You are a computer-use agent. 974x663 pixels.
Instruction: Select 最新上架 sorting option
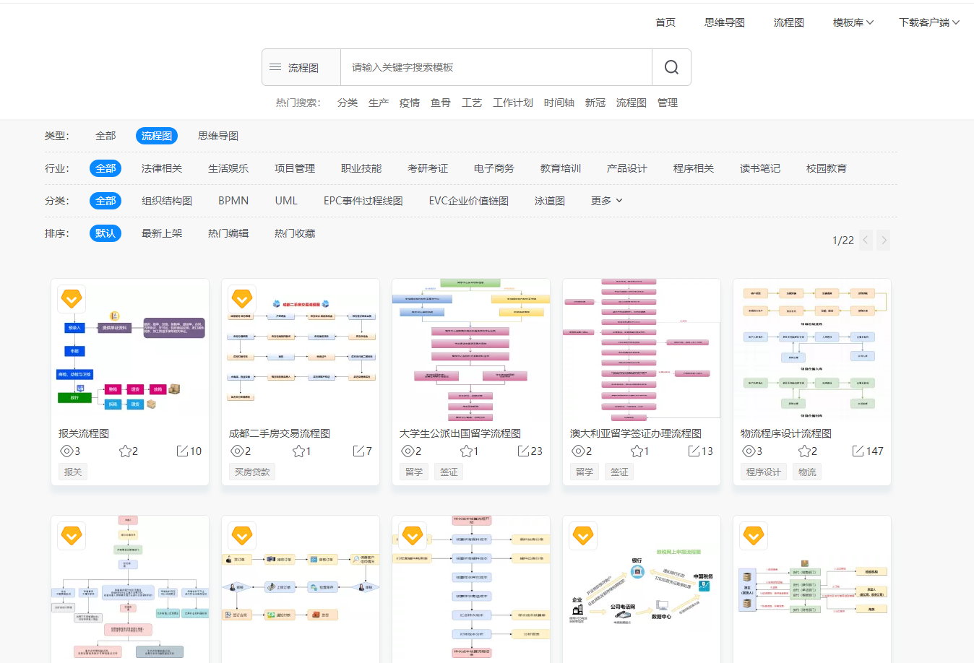[163, 233]
